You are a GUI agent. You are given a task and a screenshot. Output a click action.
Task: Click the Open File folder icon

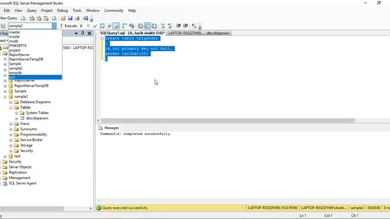click(x=63, y=18)
